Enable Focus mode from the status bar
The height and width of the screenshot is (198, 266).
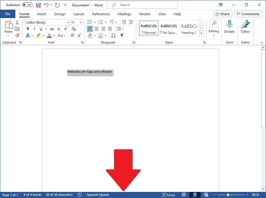pyautogui.click(x=168, y=195)
